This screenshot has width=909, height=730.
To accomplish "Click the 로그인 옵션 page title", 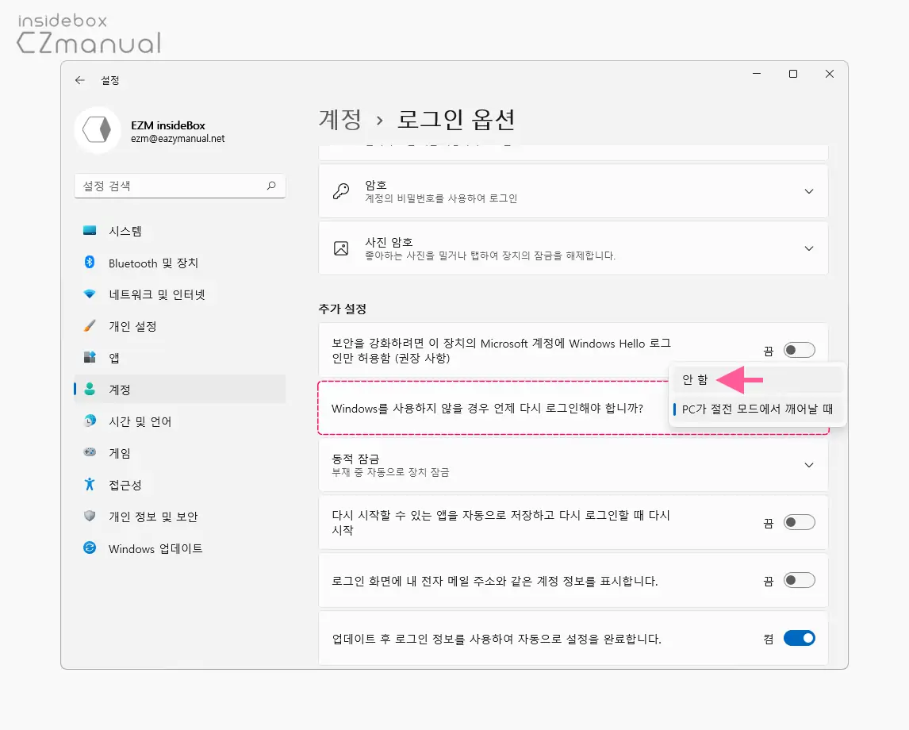I will (x=455, y=120).
